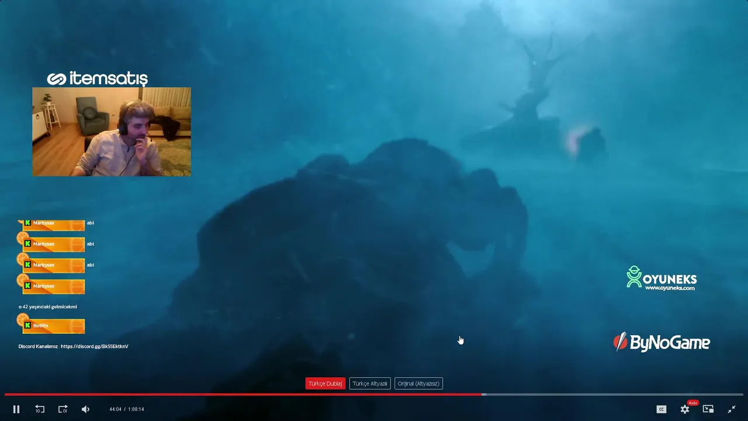Image resolution: width=748 pixels, height=421 pixels.
Task: Switch to Türkçe Altyazılı option
Action: click(370, 384)
